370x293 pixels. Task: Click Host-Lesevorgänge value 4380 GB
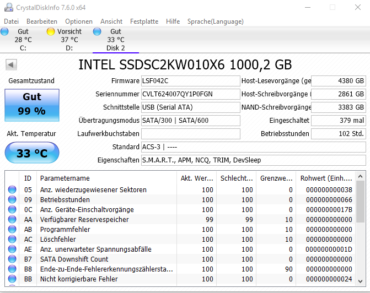tap(339, 81)
